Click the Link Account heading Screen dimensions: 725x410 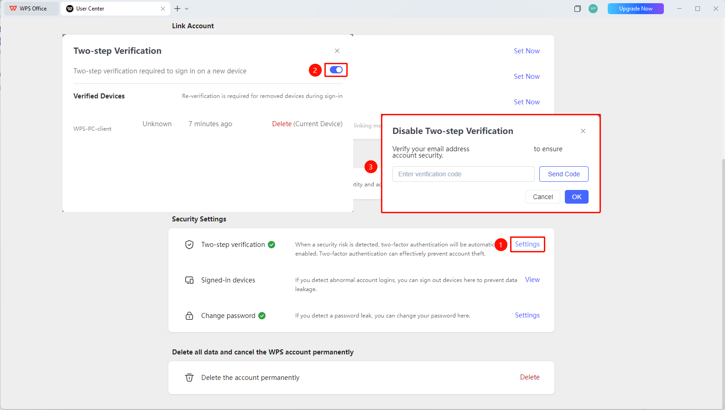click(x=193, y=26)
